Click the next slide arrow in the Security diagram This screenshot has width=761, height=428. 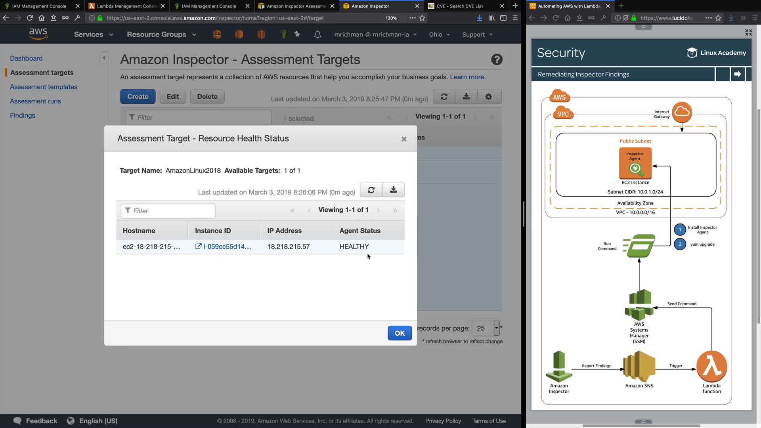click(x=737, y=74)
